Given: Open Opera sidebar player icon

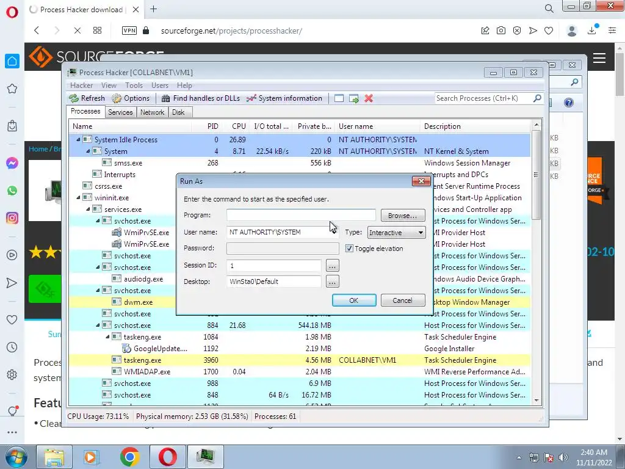Looking at the screenshot, I should (x=12, y=255).
